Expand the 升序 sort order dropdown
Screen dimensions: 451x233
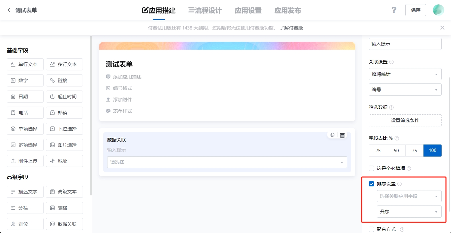click(409, 212)
